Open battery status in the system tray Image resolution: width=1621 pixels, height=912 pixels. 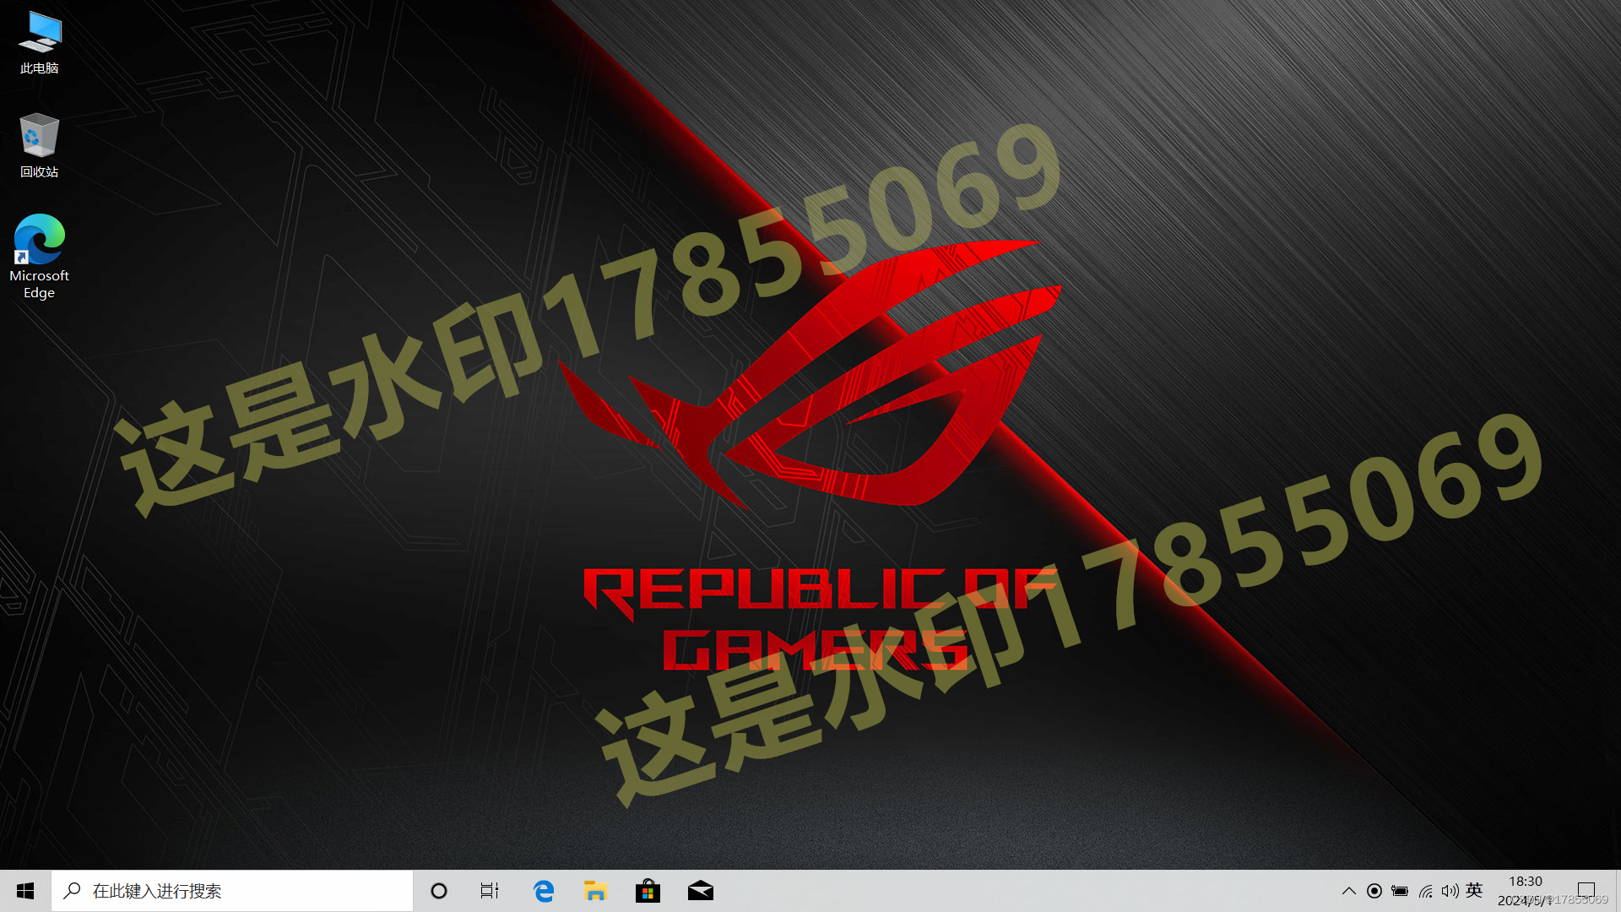pyautogui.click(x=1400, y=891)
